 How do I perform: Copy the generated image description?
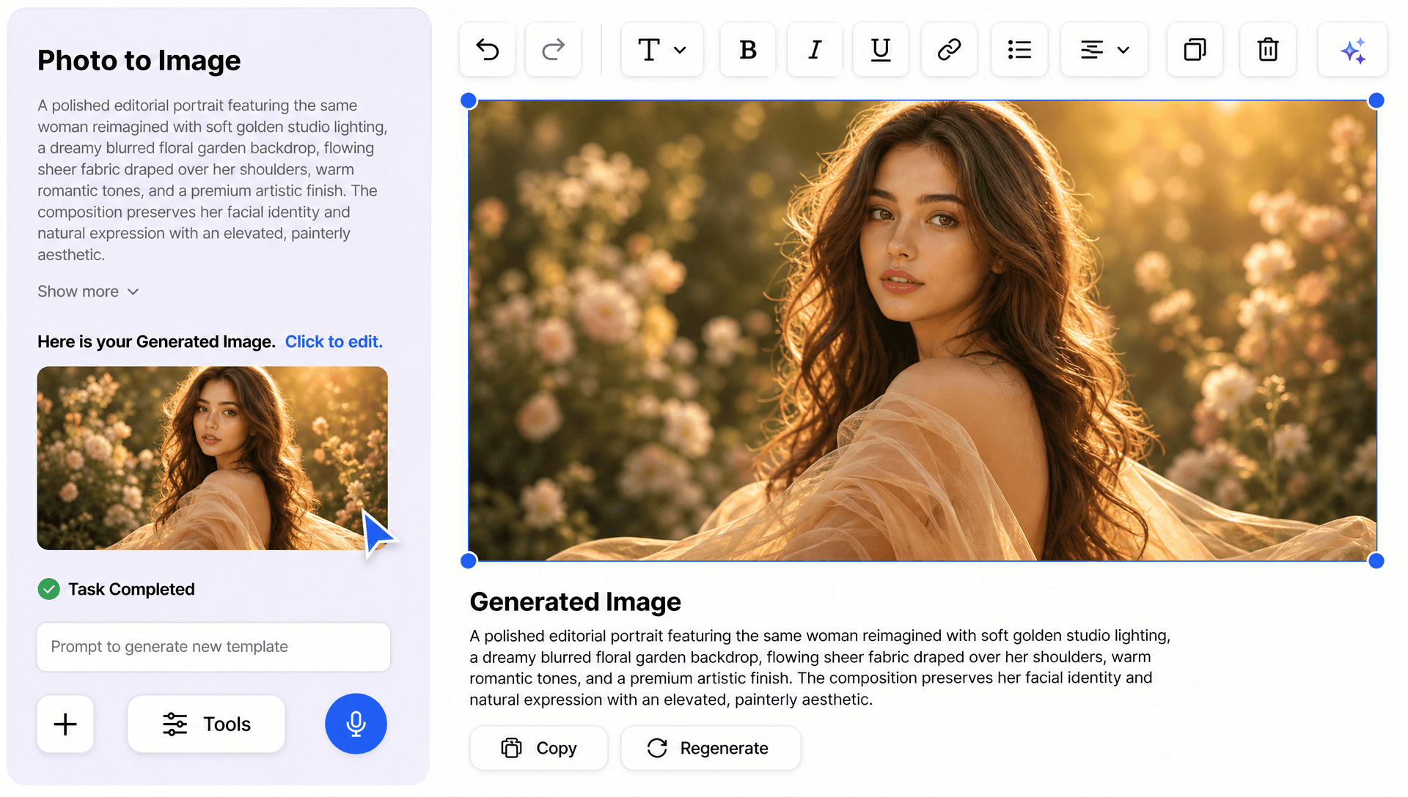point(539,748)
